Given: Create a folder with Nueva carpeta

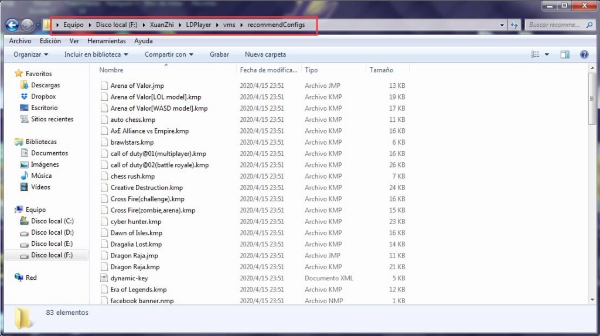Looking at the screenshot, I should click(265, 54).
